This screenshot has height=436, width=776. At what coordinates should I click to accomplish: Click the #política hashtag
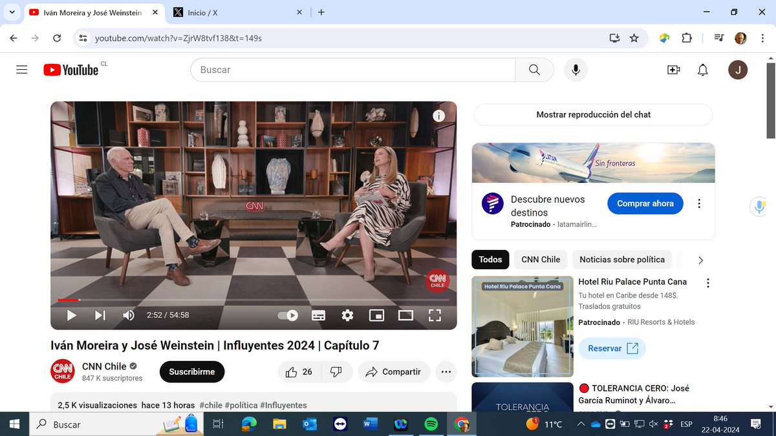(241, 406)
